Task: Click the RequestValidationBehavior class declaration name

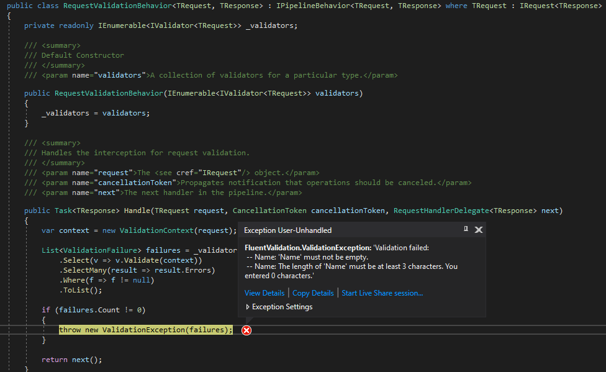Action: [x=117, y=6]
